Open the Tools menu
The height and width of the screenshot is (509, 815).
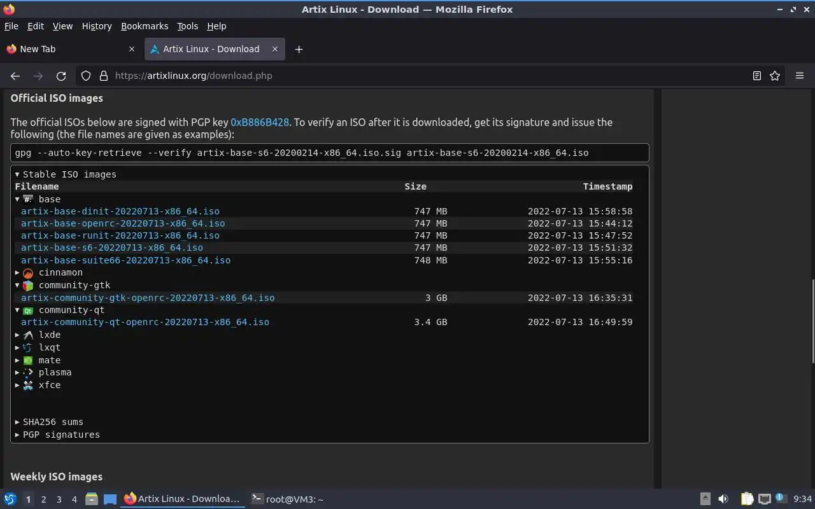coord(187,26)
